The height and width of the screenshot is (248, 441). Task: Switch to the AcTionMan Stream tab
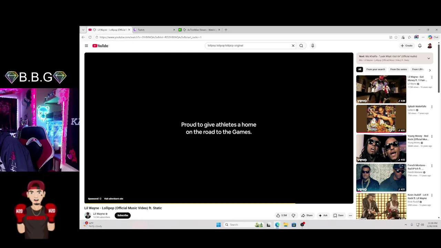coord(199,30)
